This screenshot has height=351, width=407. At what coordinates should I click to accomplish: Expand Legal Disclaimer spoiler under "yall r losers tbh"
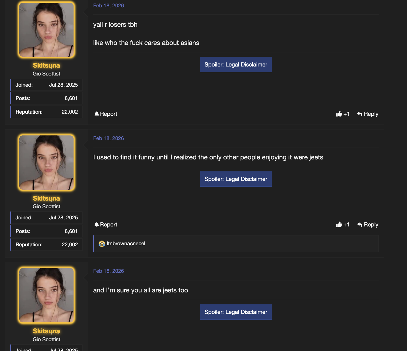pyautogui.click(x=236, y=65)
